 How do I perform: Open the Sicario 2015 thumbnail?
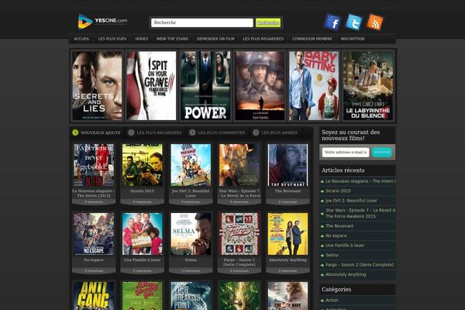tap(143, 165)
